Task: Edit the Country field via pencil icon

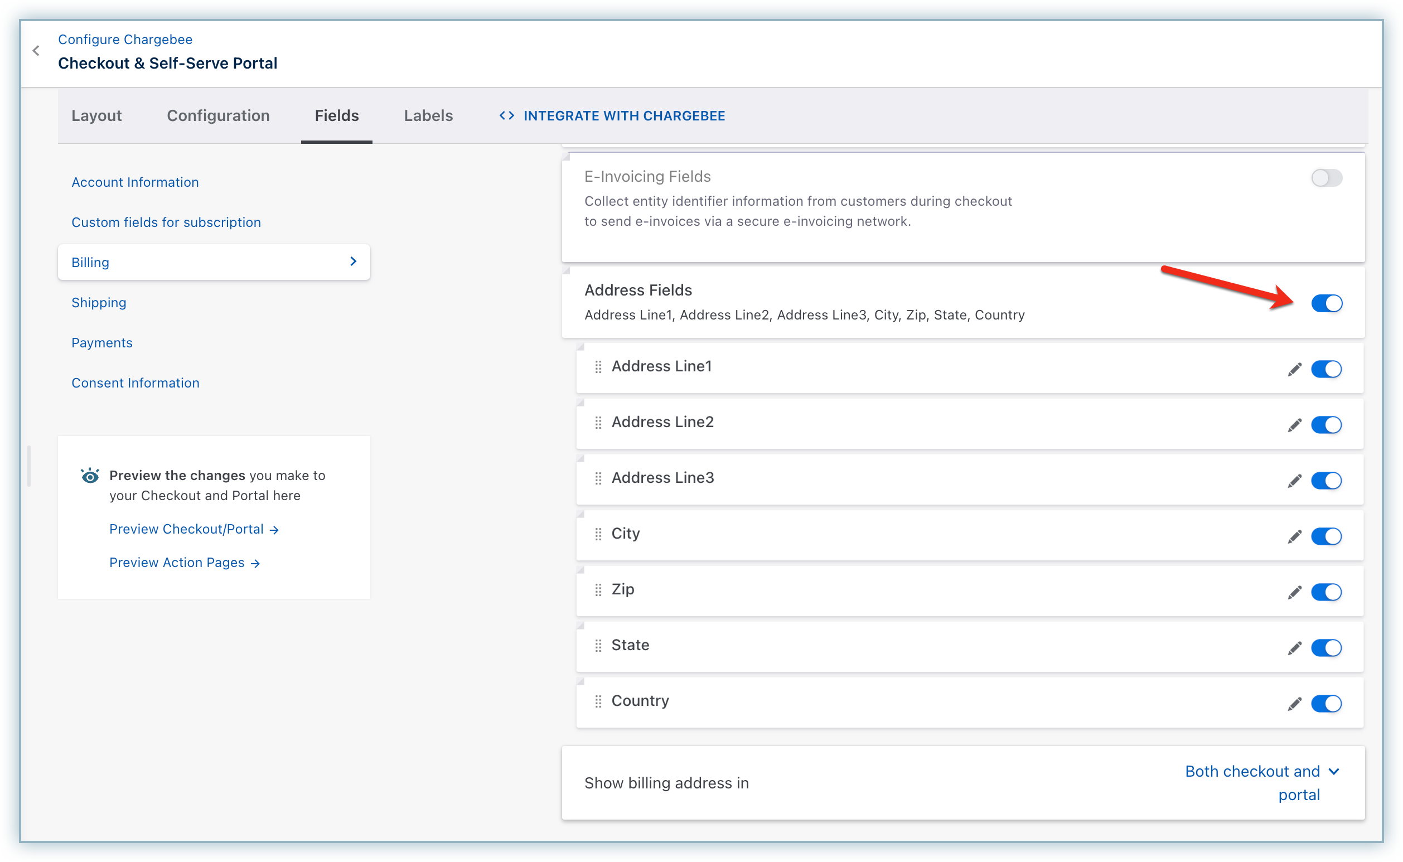Action: [1294, 704]
